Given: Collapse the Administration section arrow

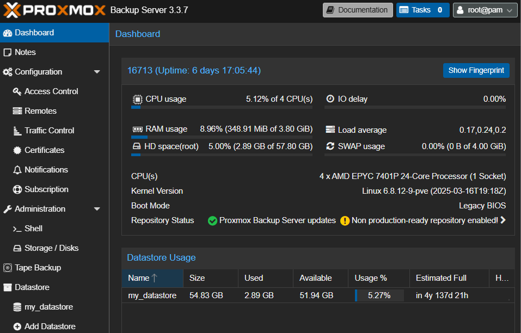Looking at the screenshot, I should (x=97, y=209).
